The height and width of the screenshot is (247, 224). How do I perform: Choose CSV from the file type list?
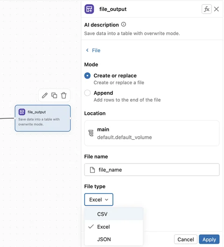click(114, 214)
